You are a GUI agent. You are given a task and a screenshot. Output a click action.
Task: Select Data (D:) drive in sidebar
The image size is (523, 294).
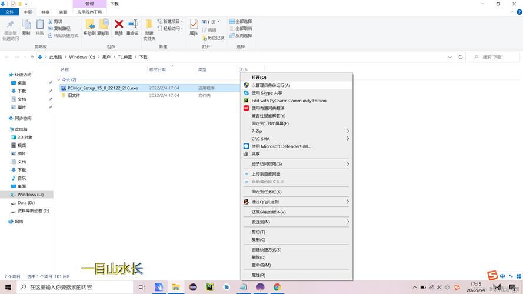[26, 202]
